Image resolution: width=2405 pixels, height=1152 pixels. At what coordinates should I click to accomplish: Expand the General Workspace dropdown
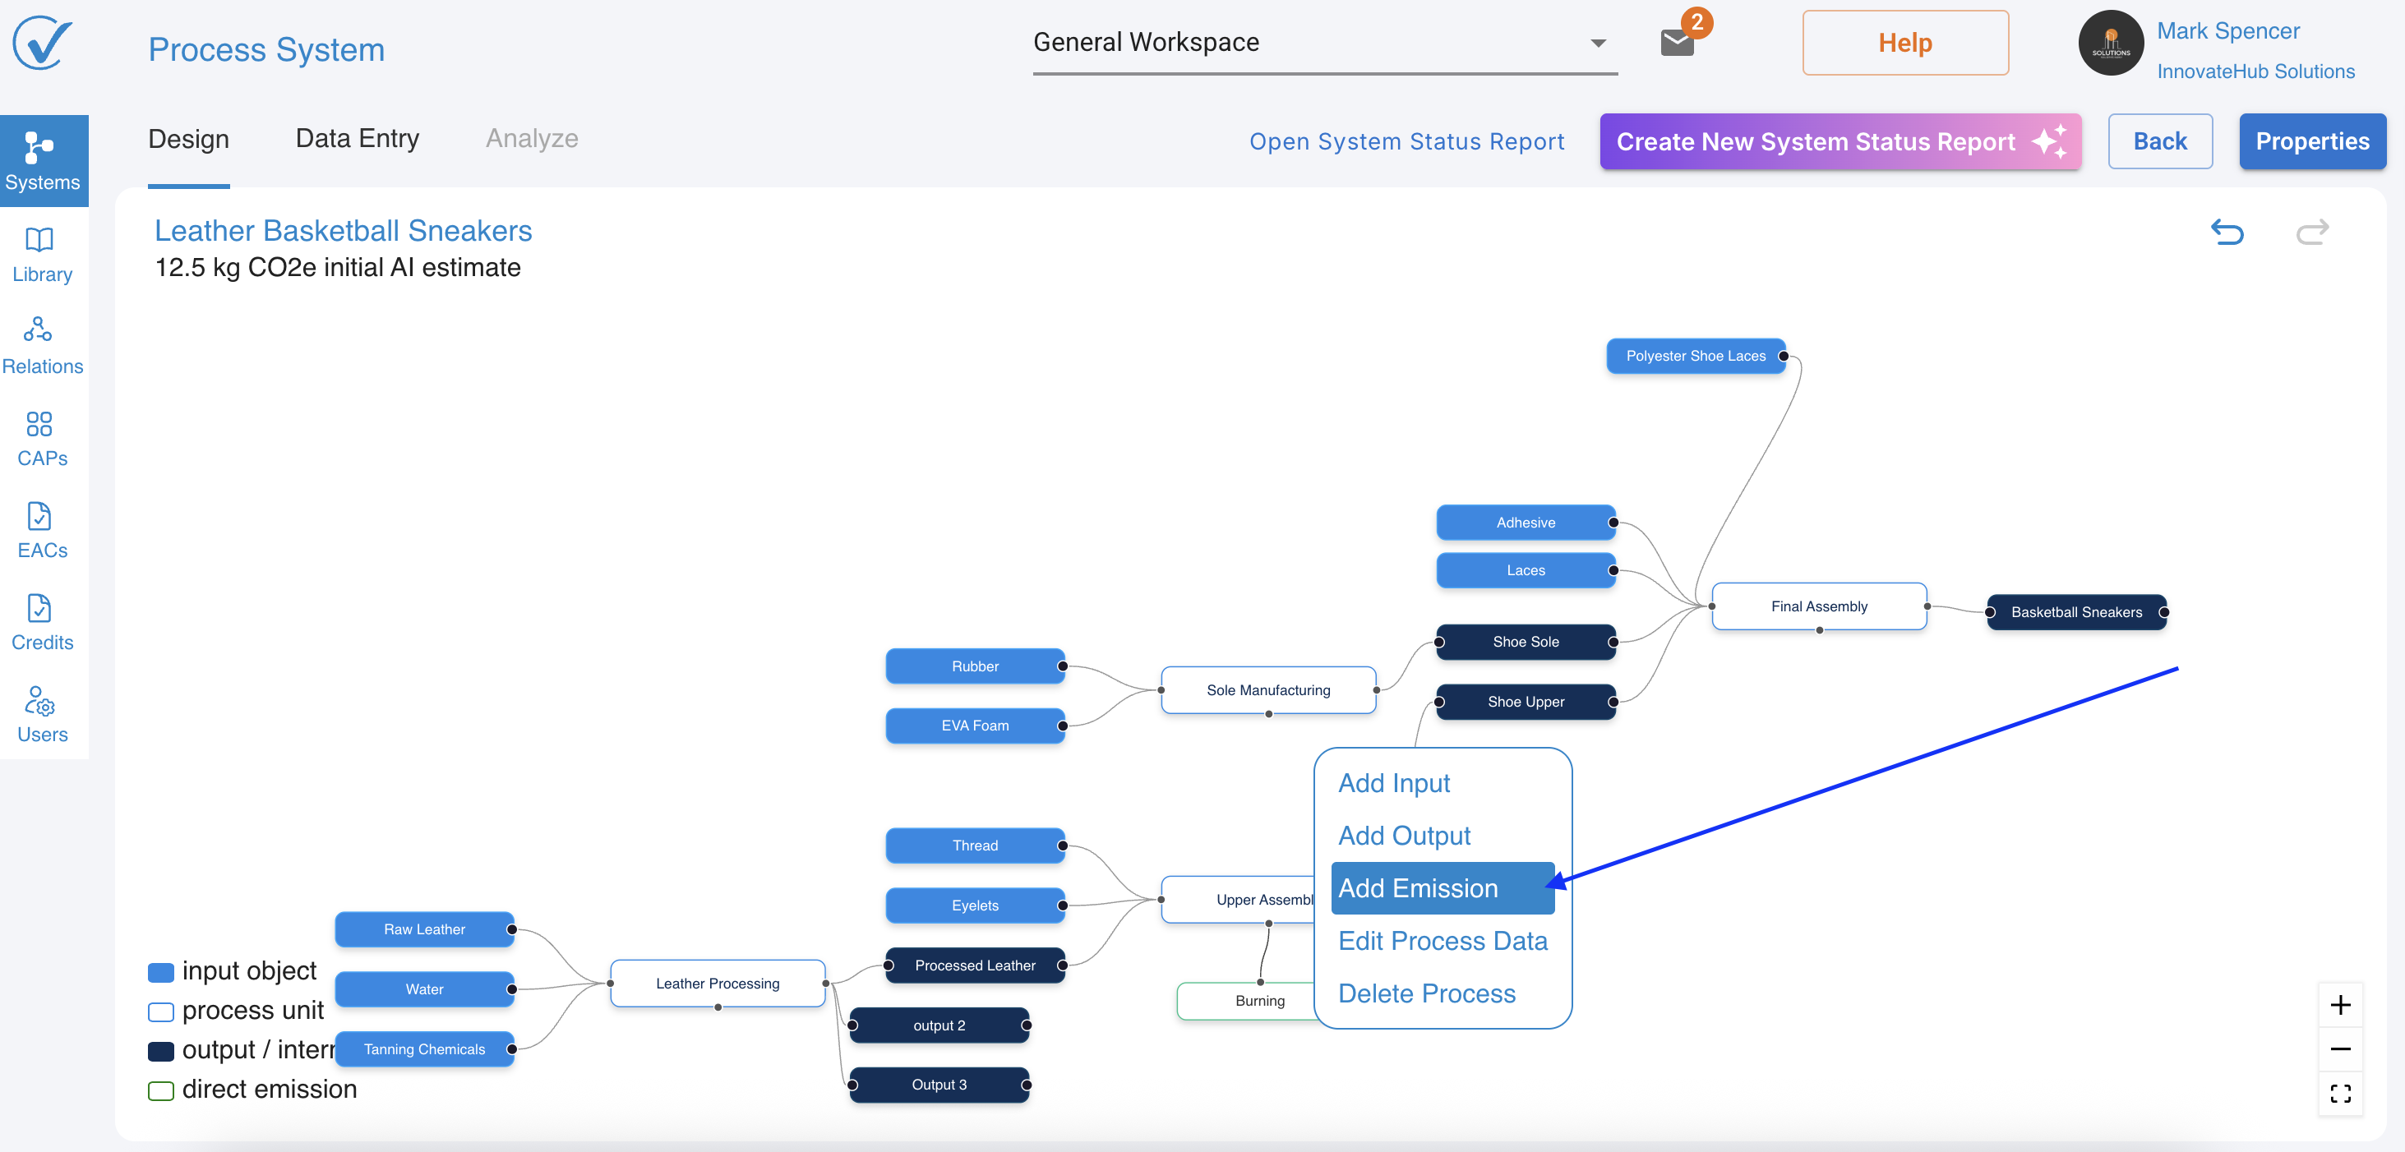coord(1597,43)
